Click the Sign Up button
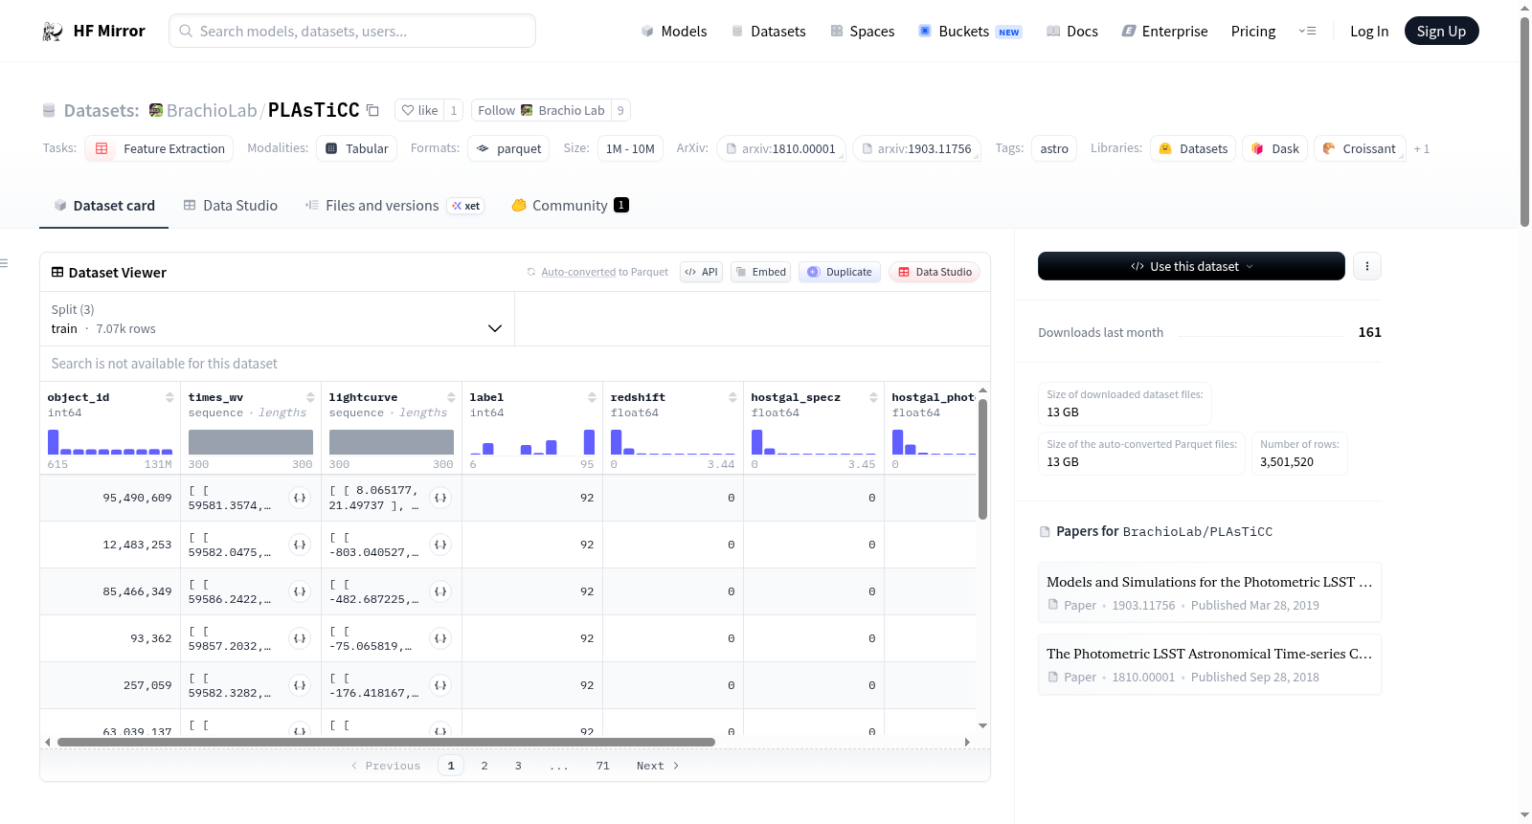Viewport: 1532px width, 824px height. pos(1441,31)
